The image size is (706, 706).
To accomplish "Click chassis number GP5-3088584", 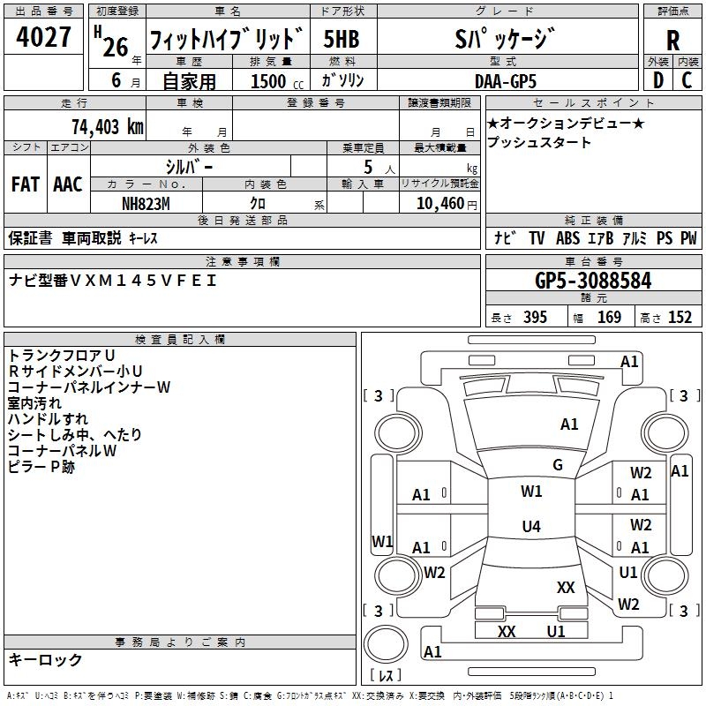I will [x=593, y=281].
